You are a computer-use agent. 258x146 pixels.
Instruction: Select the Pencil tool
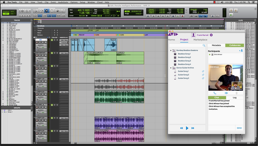click(x=63, y=11)
